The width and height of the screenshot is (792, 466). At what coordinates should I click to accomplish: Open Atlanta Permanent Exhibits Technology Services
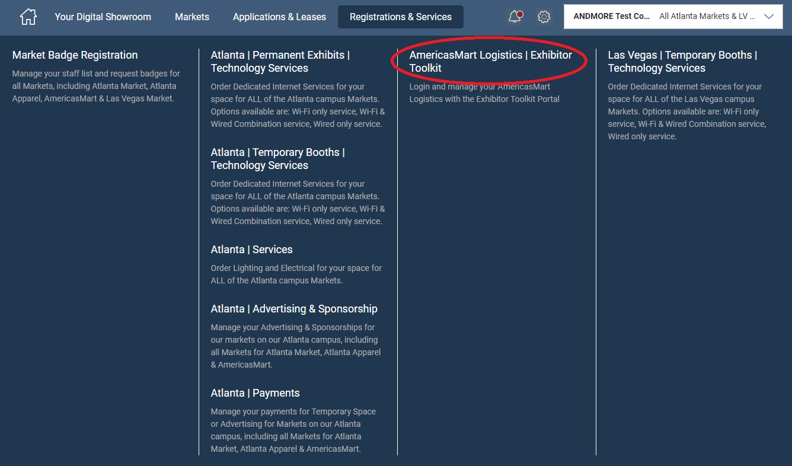[280, 62]
